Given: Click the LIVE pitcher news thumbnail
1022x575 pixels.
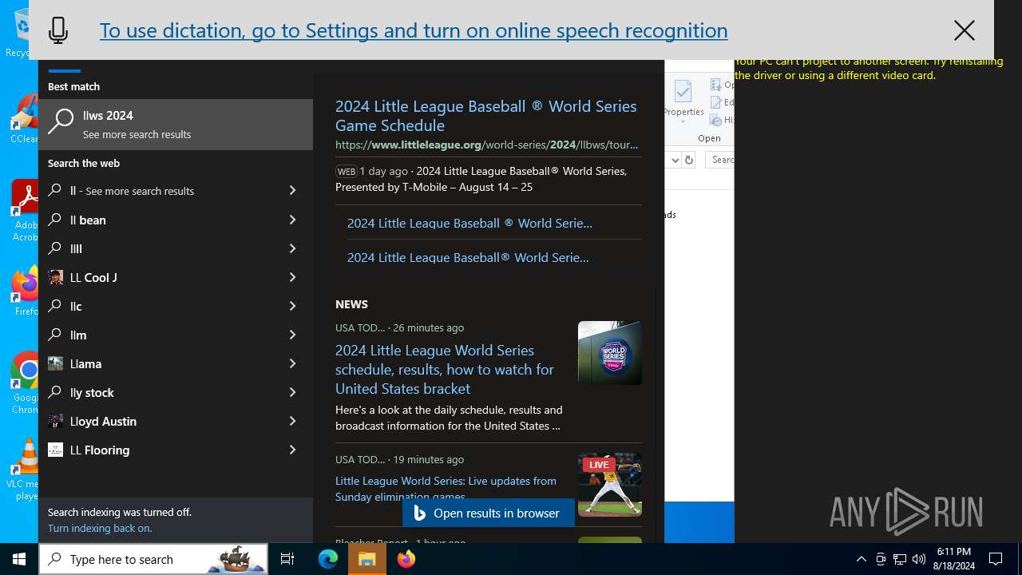Looking at the screenshot, I should [610, 485].
